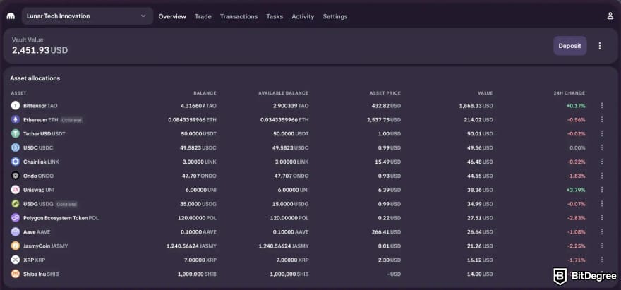Open the Settings tab

[335, 17]
